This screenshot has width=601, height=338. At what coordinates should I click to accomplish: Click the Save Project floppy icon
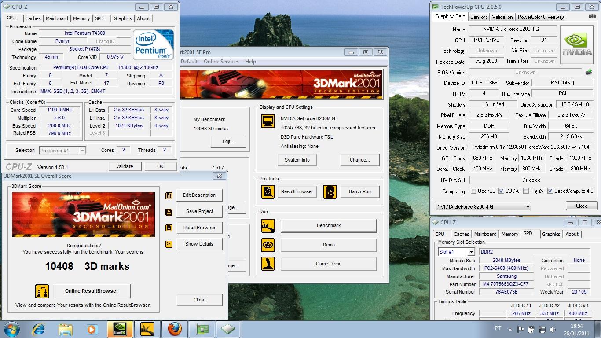point(169,212)
